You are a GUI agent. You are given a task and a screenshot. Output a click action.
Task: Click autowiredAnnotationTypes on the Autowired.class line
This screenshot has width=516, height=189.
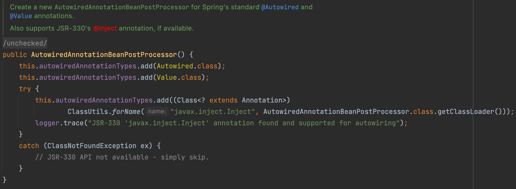click(88, 66)
